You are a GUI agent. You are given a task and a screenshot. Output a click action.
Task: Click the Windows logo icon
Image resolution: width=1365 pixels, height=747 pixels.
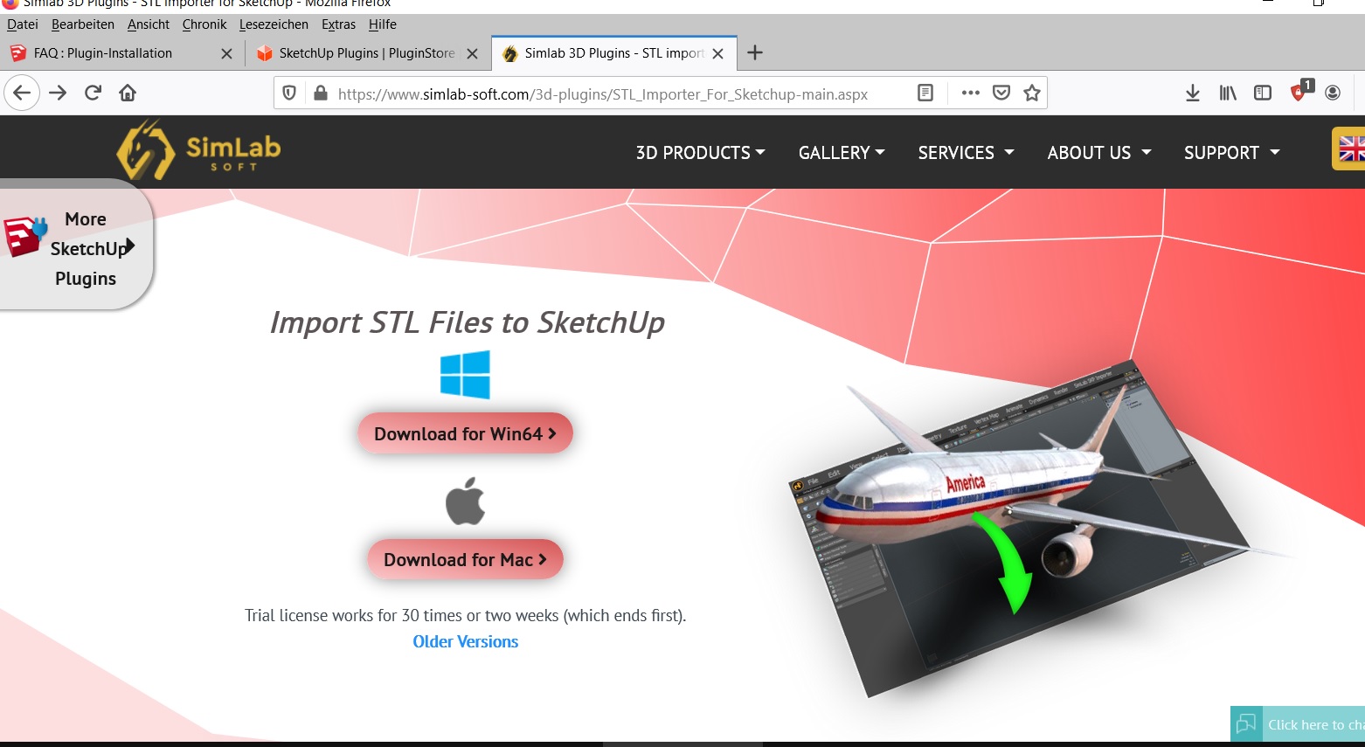[x=465, y=374]
